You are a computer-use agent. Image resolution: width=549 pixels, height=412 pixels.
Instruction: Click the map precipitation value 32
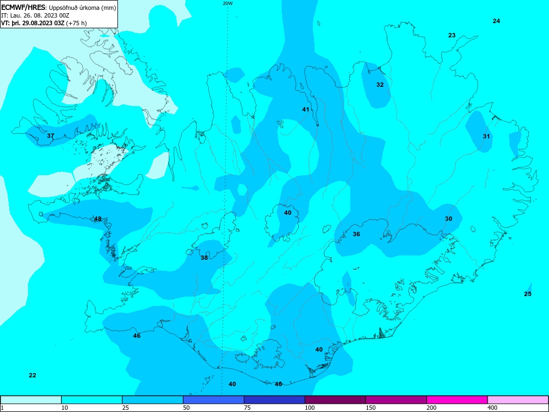(380, 85)
